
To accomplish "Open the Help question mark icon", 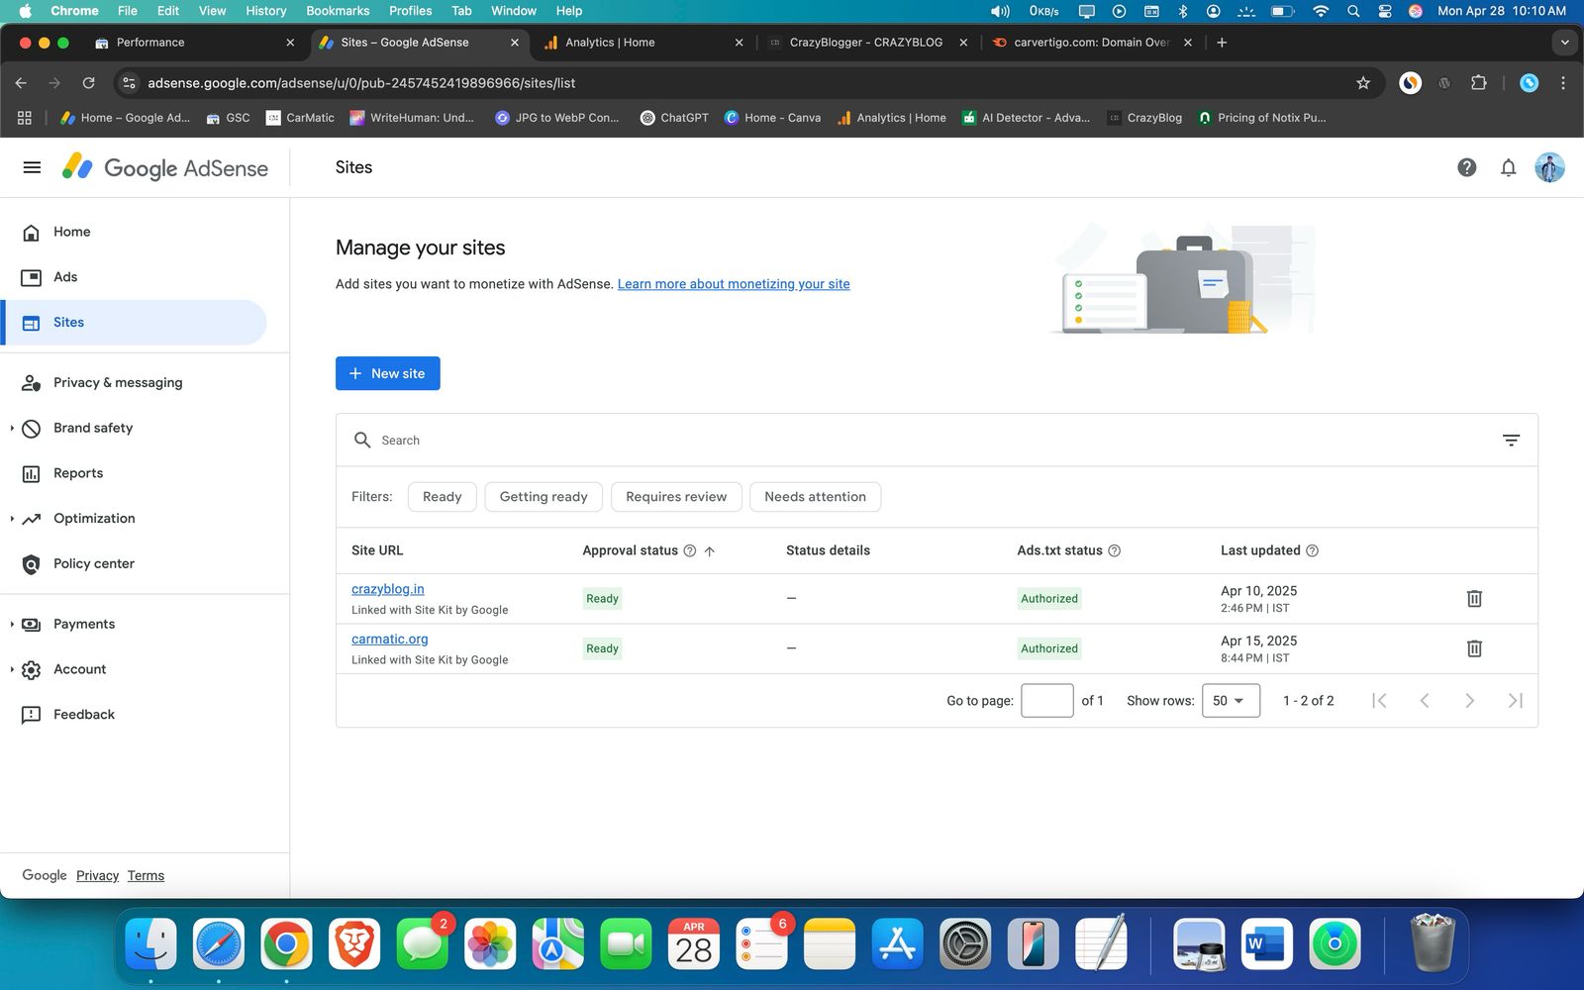I will [x=1466, y=167].
